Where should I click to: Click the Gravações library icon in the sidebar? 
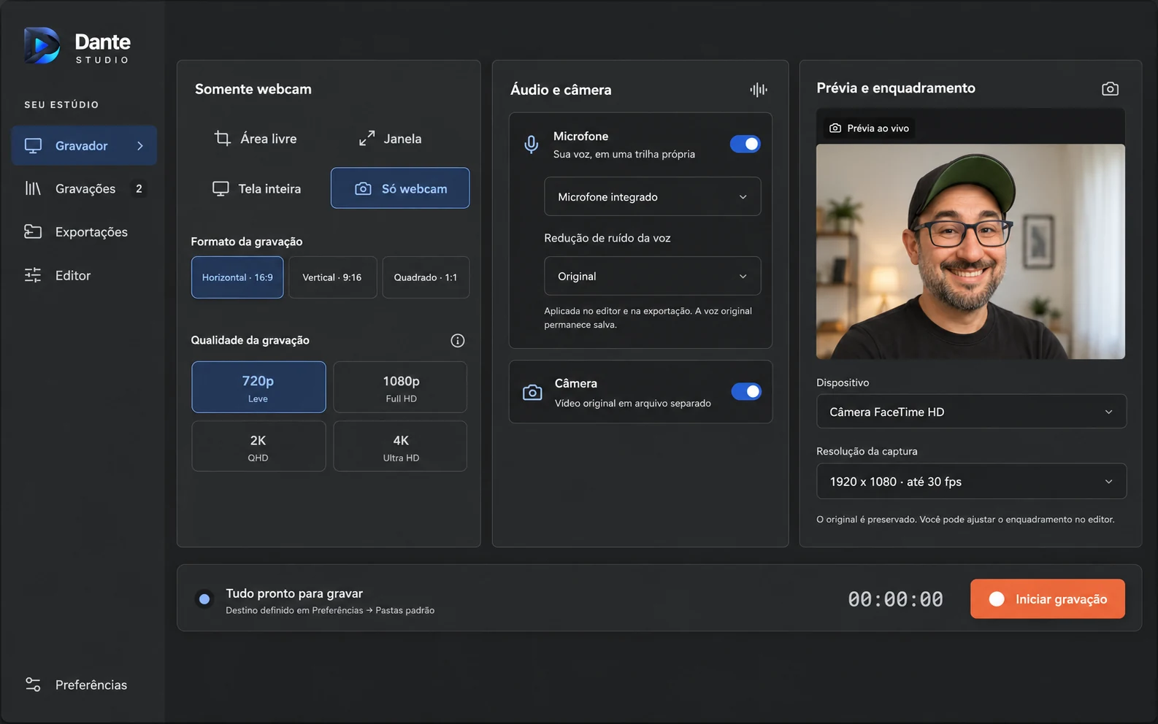coord(33,189)
